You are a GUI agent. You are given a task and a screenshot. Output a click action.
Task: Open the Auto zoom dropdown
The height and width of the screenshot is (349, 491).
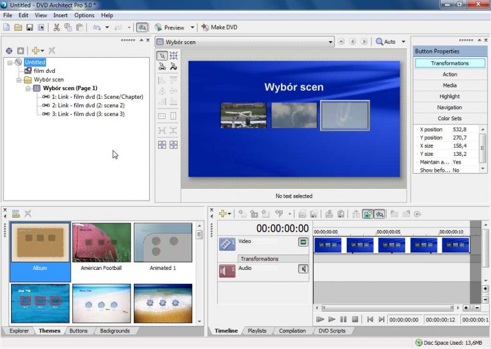coord(403,42)
